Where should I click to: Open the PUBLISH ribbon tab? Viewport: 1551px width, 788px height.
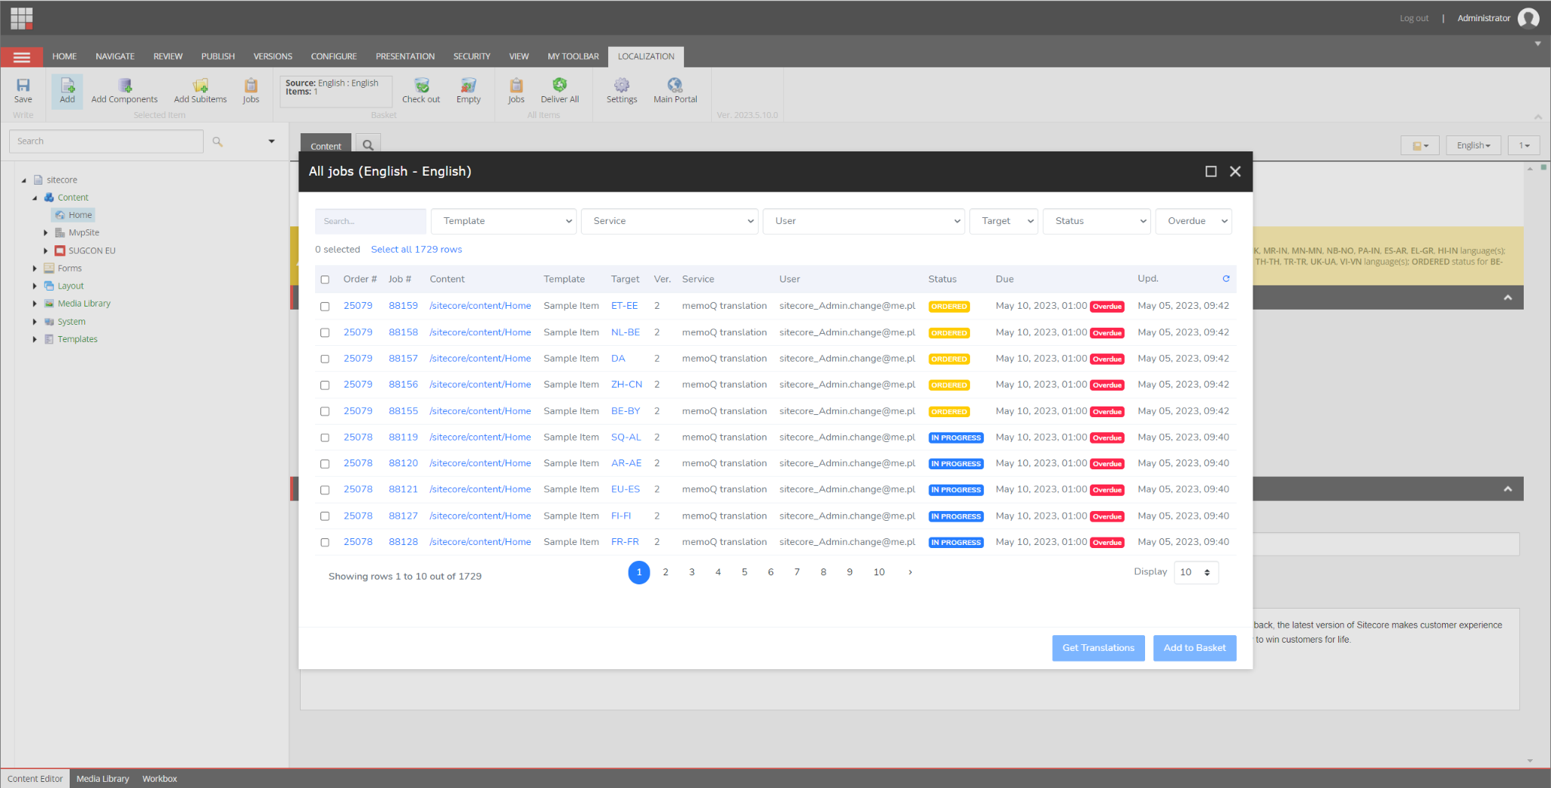218,57
